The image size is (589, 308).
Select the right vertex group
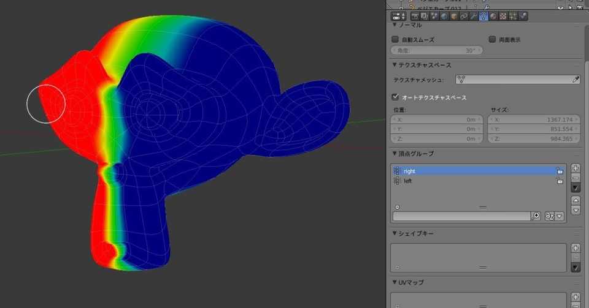click(478, 171)
